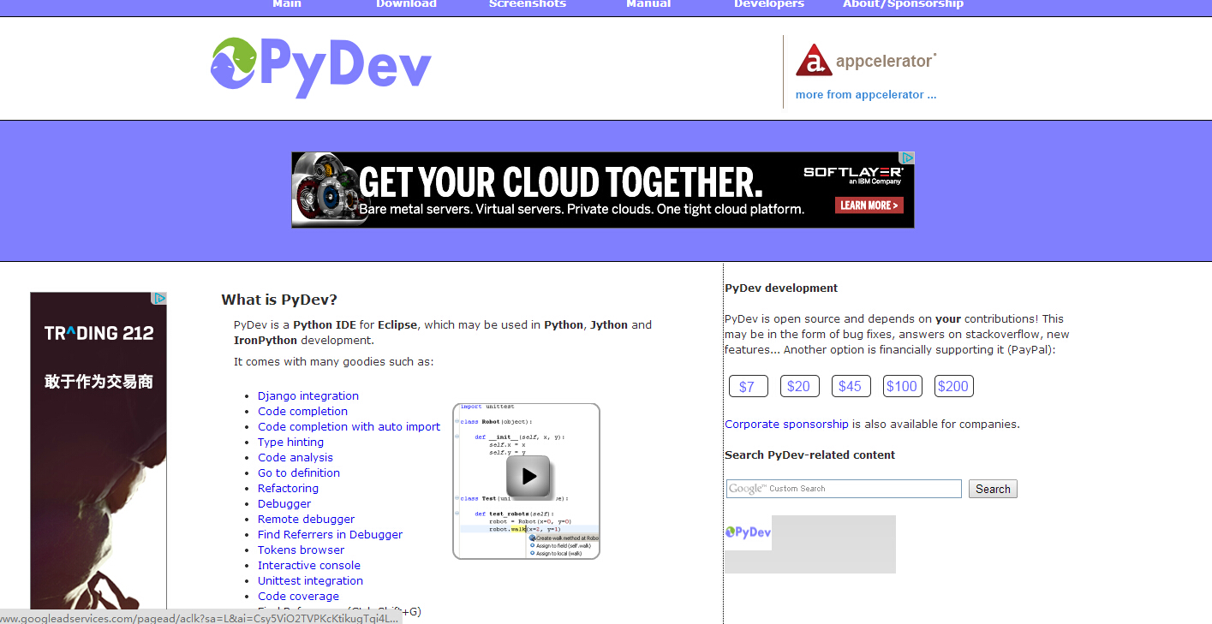Screen dimensions: 1212x624
Task: Open the Corporate sponsorship link
Action: coord(786,424)
